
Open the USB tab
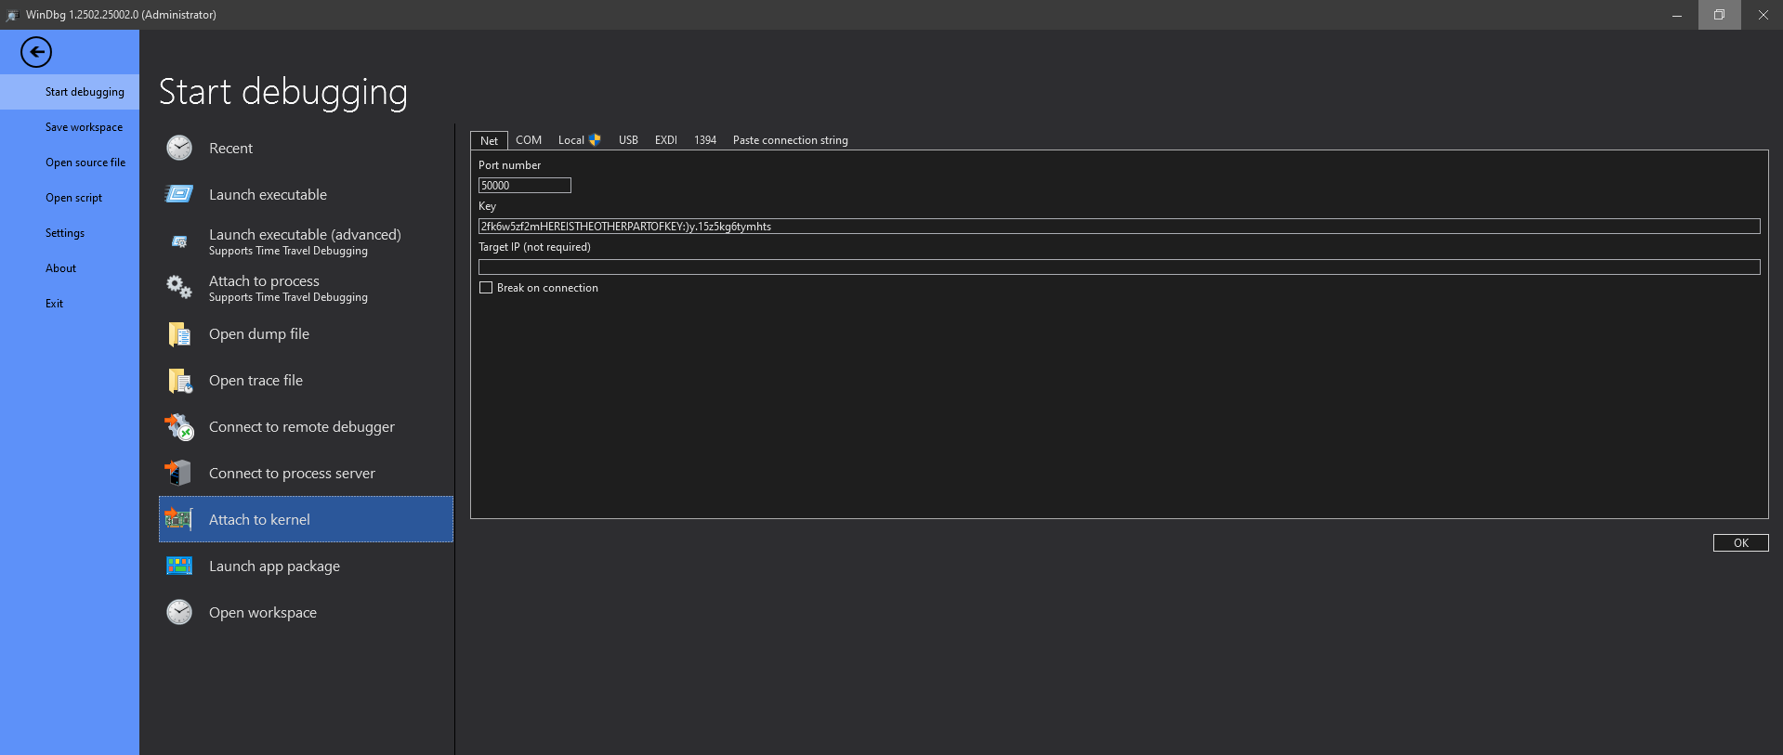click(x=628, y=140)
